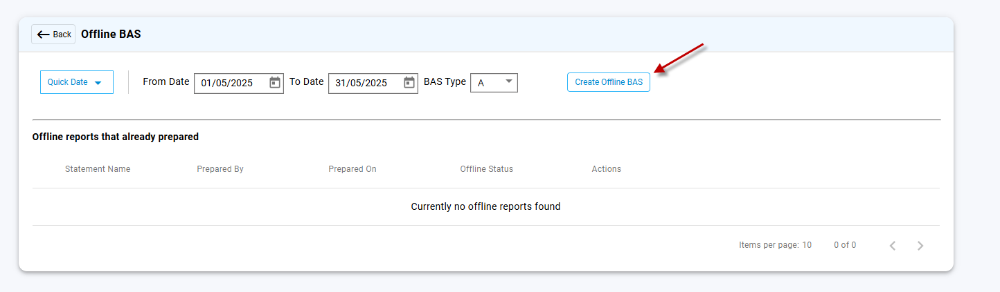Click the Offline BAS page title

coord(111,34)
